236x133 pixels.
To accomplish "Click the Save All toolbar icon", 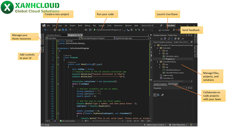I will click(x=66, y=30).
